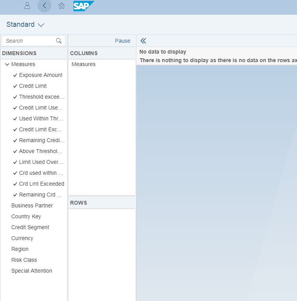Image resolution: width=297 pixels, height=301 pixels.
Task: Choose the Credit Segment dimension
Action: point(30,227)
